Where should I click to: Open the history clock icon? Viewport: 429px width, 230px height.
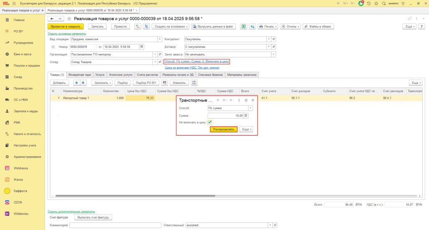(369, 3)
